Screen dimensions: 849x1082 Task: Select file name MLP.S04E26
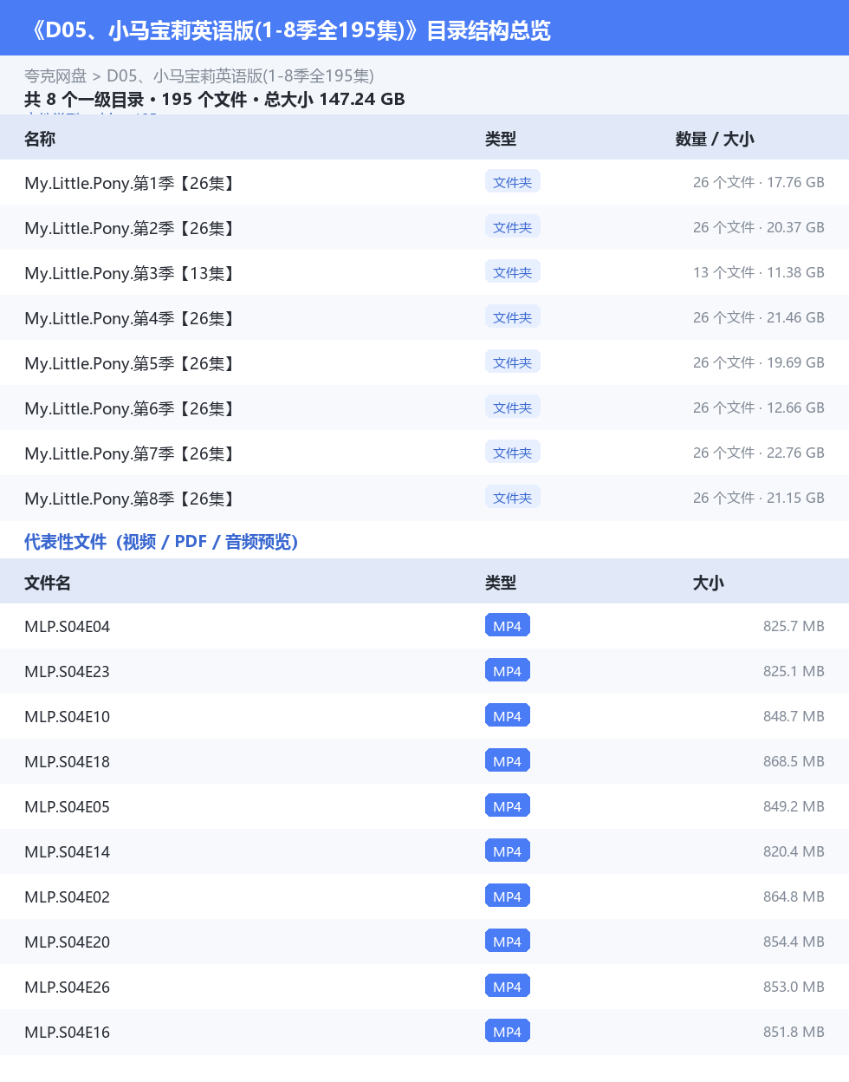tap(68, 987)
